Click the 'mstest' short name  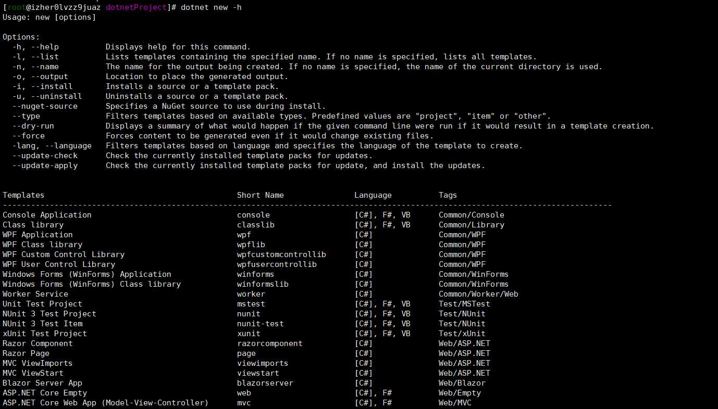point(251,304)
